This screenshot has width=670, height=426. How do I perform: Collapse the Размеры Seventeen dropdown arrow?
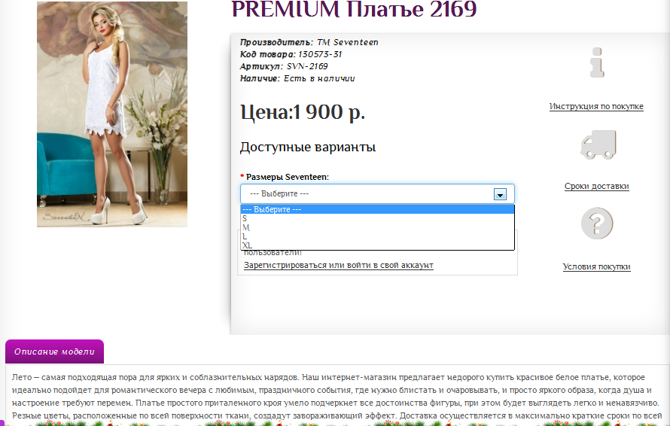coord(500,194)
